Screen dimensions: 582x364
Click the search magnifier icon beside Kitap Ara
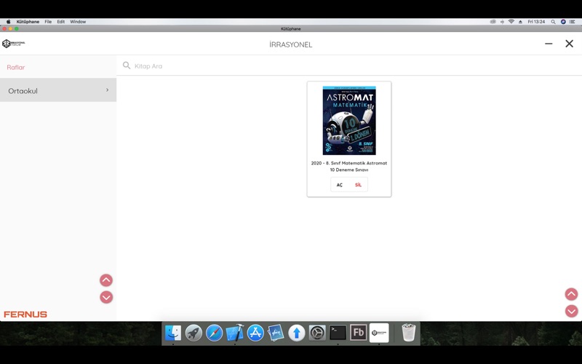[x=127, y=66]
